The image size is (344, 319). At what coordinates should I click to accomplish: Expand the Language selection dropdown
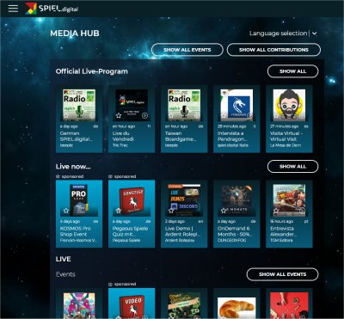283,34
